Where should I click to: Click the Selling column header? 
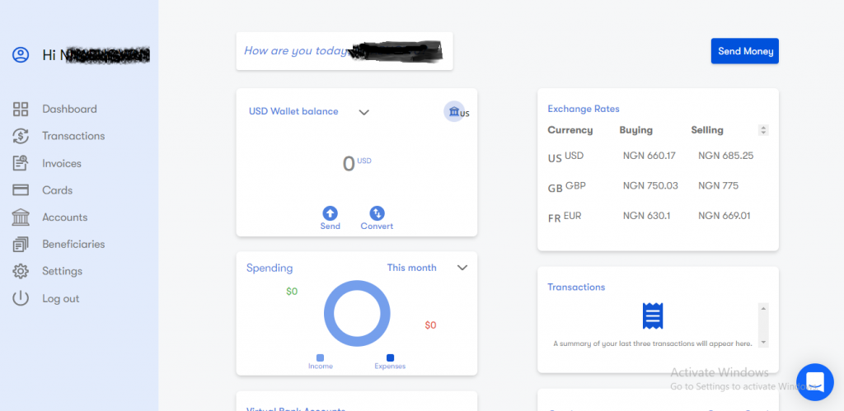pyautogui.click(x=707, y=130)
